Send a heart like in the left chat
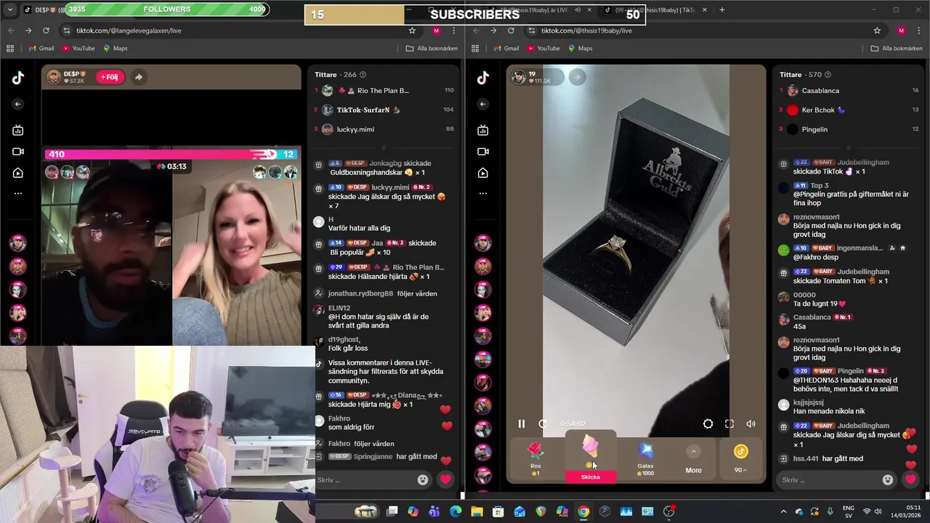930x523 pixels. tap(445, 479)
